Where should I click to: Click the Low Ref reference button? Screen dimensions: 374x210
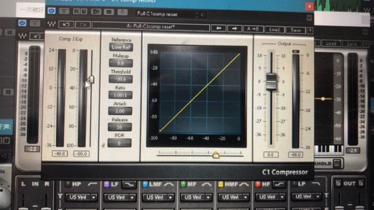click(121, 47)
